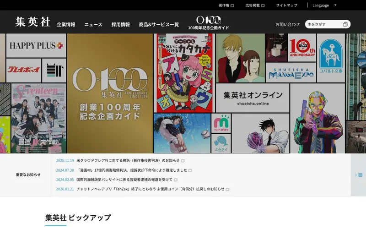The width and height of the screenshot is (366, 229).
Task: Open the Yomitai logo tile
Action: pyautogui.click(x=221, y=143)
